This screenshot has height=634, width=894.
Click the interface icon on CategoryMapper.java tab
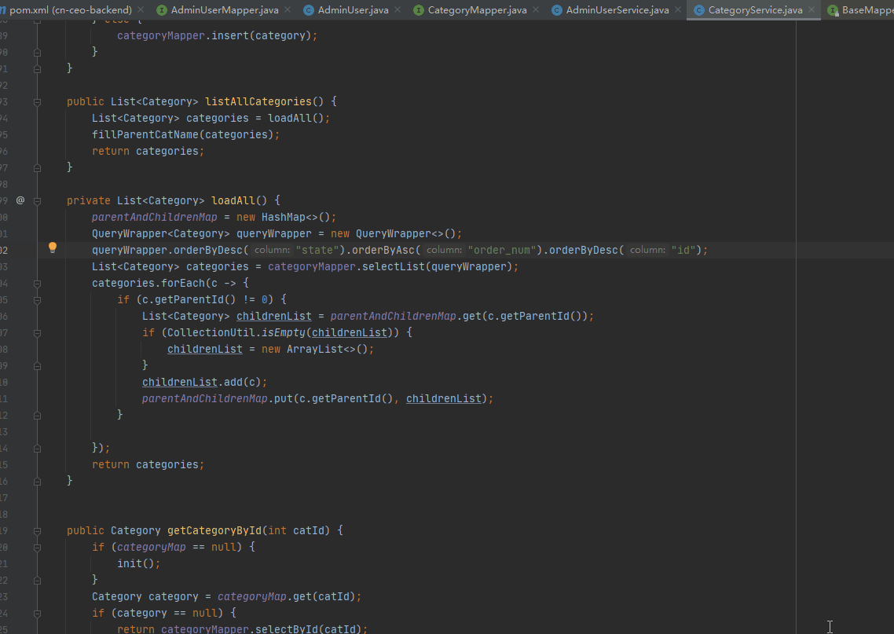(x=419, y=9)
